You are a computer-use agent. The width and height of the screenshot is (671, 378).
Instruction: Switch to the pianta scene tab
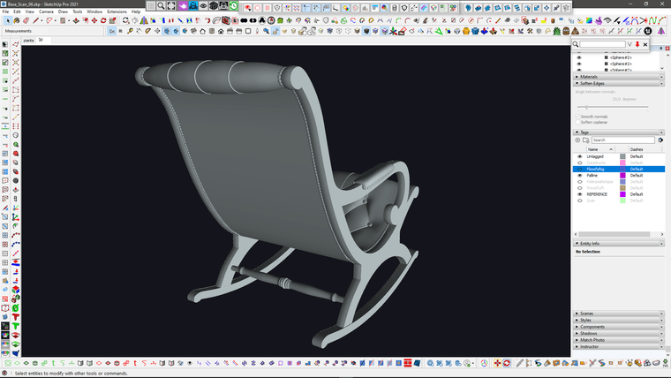[28, 40]
